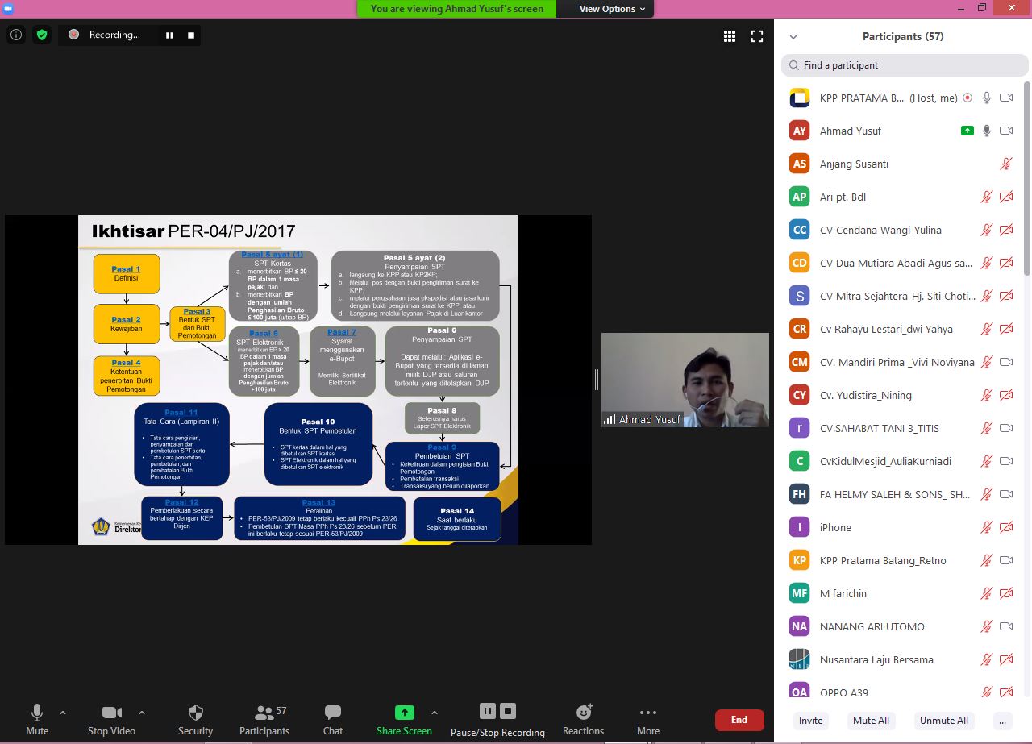Open View Options dropdown
1032x744 pixels.
coord(613,9)
